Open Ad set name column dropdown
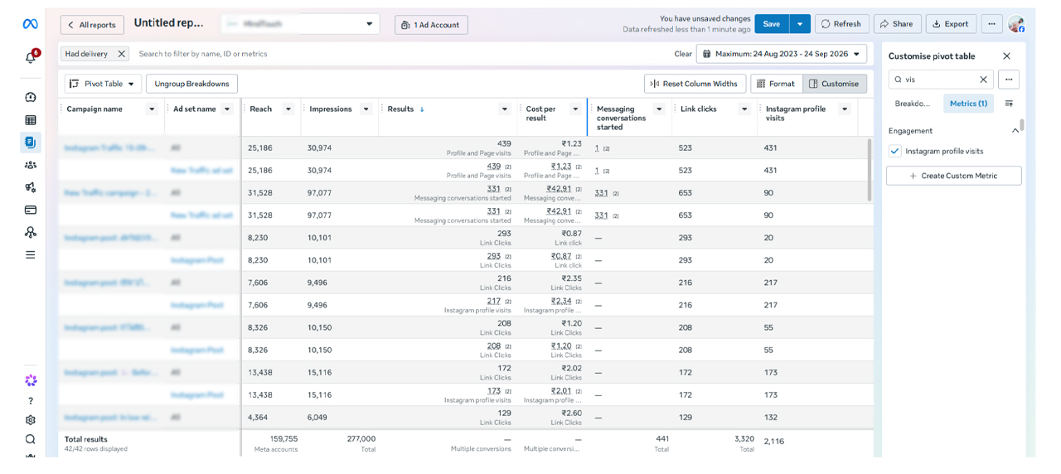 coord(228,109)
